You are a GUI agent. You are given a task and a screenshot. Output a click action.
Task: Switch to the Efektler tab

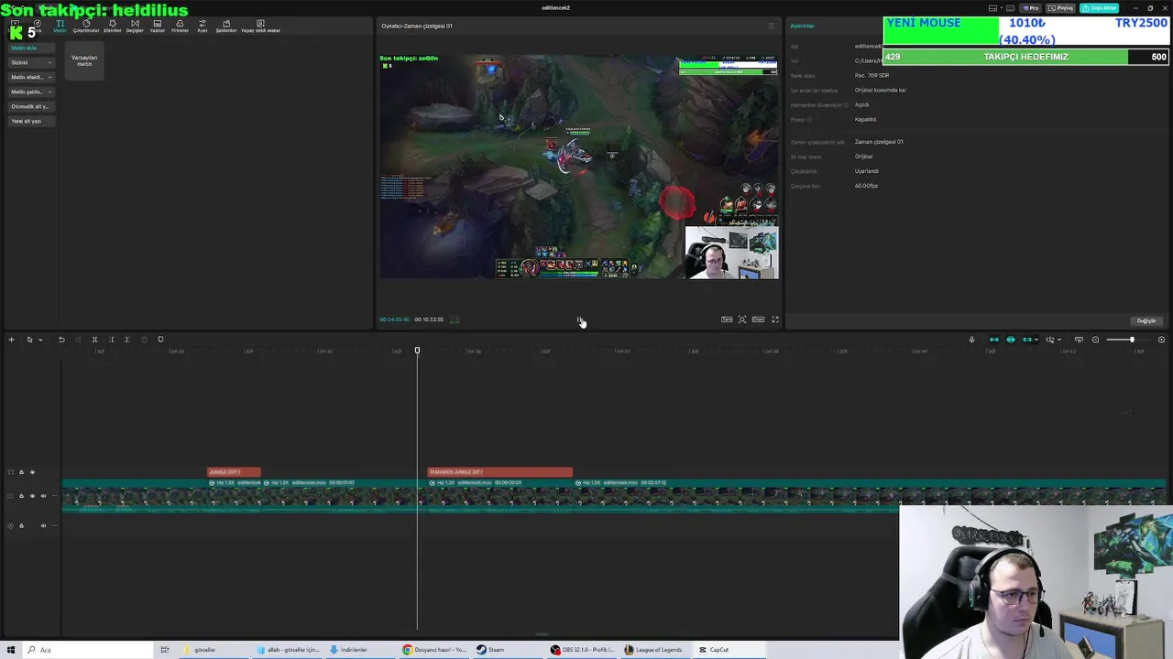point(112,26)
